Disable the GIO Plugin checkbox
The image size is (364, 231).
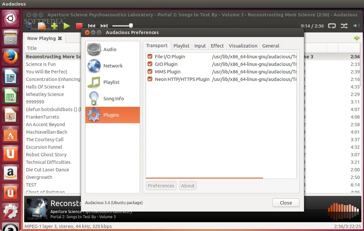pyautogui.click(x=150, y=64)
